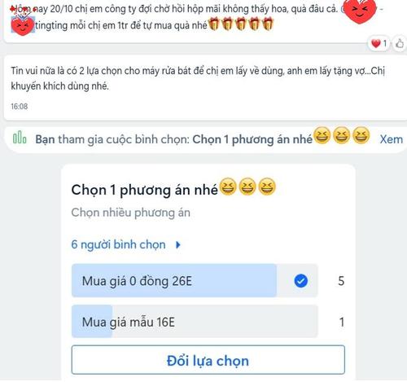
Task: Toggle the blue checkmark on 26E option
Action: pyautogui.click(x=301, y=281)
